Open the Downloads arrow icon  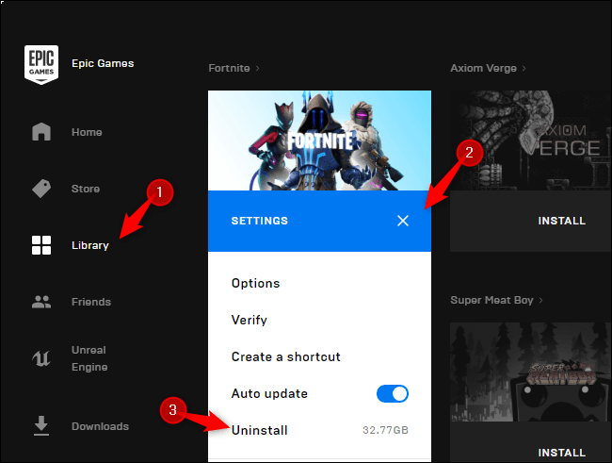tap(41, 426)
